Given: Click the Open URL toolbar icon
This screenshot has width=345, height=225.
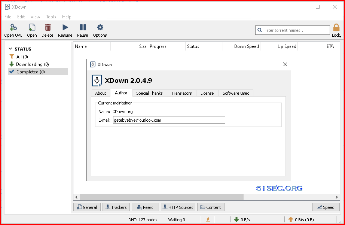Looking at the screenshot, I should [x=13, y=28].
